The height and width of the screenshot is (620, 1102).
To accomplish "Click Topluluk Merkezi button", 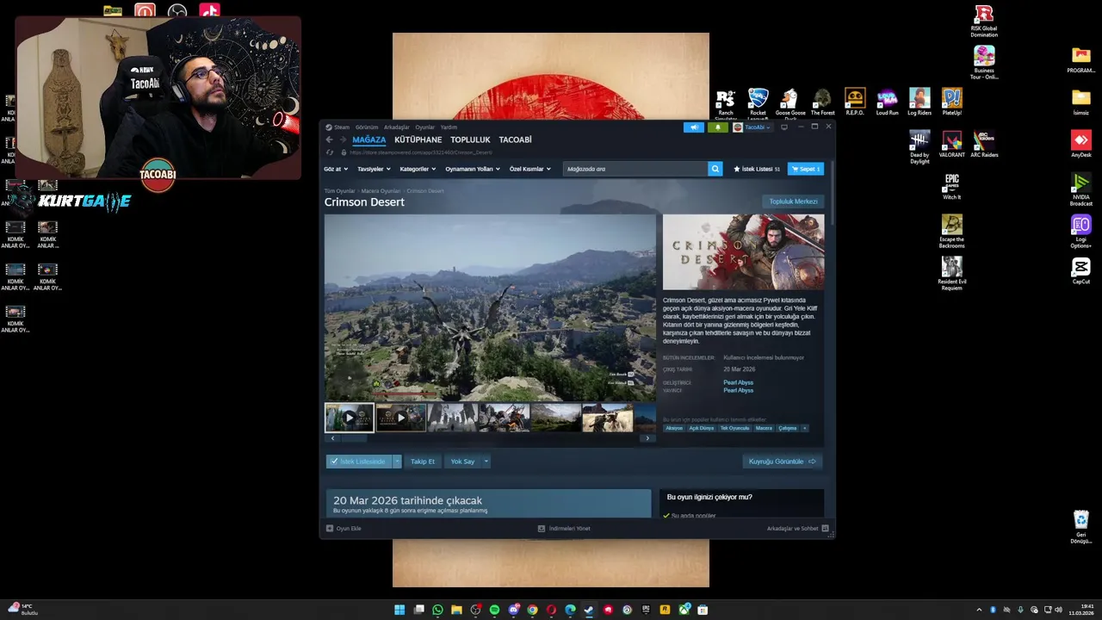I will pyautogui.click(x=793, y=201).
